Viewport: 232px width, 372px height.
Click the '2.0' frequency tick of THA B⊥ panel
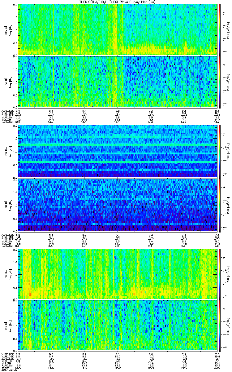pos(15,6)
